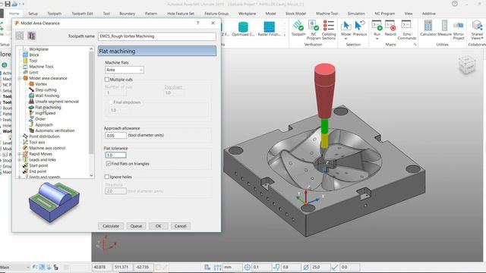
Task: Click the tree panel scroll down arrow
Action: tap(91, 175)
